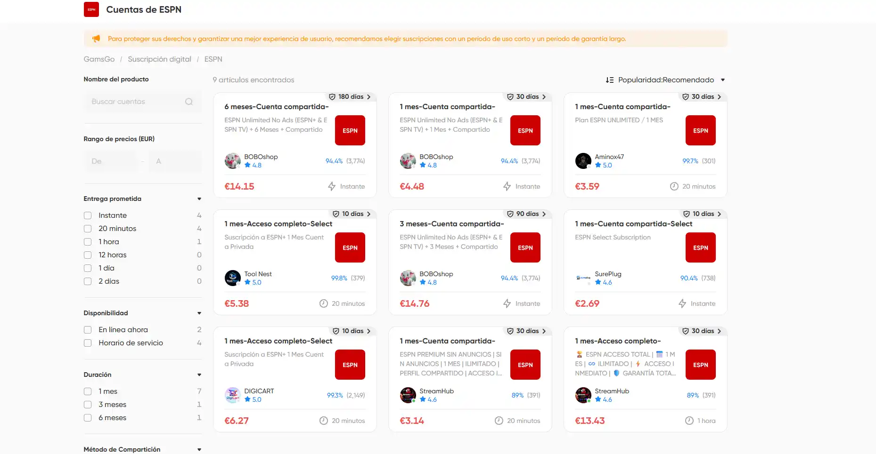Click the Tool Nest seller avatar
Viewport: 876px width, 454px height.
(233, 278)
